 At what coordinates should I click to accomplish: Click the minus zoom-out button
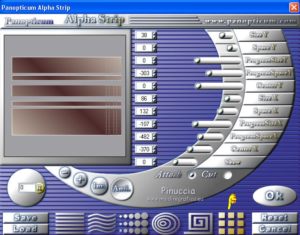pos(65,172)
